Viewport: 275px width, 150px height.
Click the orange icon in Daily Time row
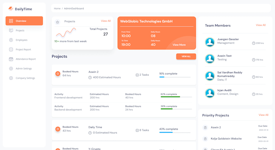[58, 129]
